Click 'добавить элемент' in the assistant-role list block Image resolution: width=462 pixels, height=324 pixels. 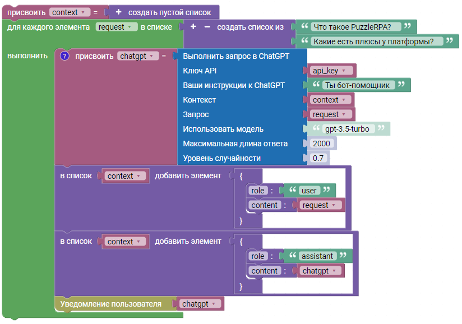188,242
